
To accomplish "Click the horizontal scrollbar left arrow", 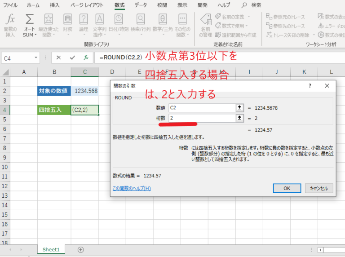I will 320,250.
